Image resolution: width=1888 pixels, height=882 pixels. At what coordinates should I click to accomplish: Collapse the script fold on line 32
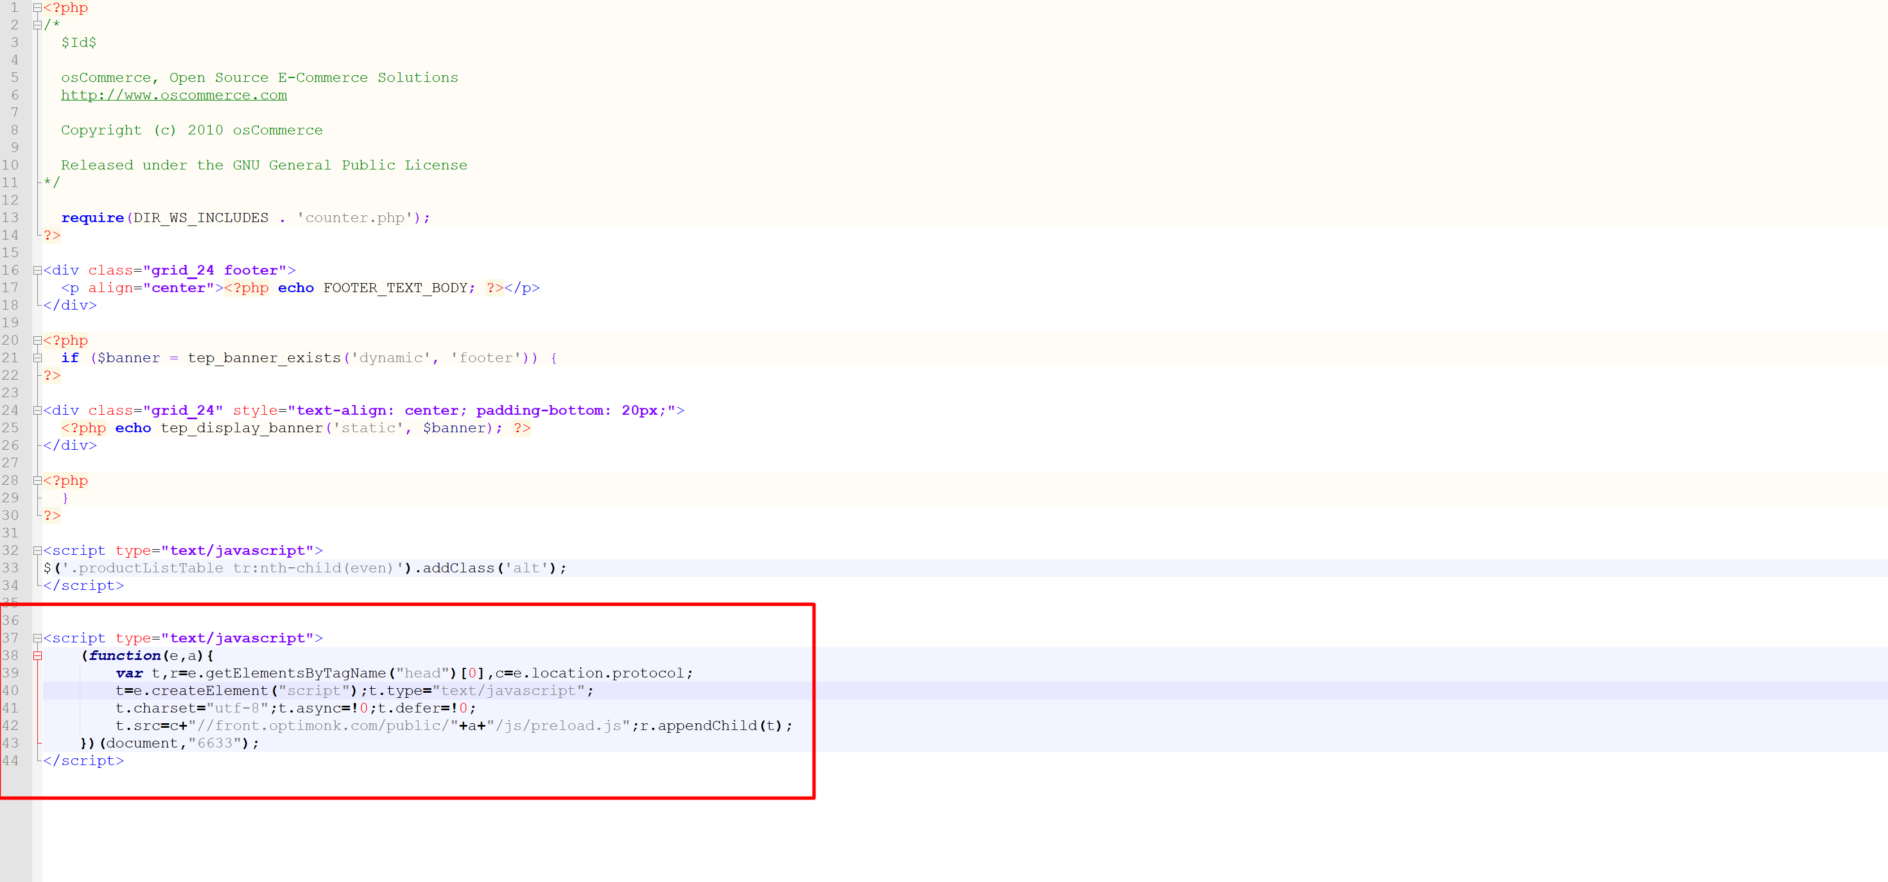(37, 551)
